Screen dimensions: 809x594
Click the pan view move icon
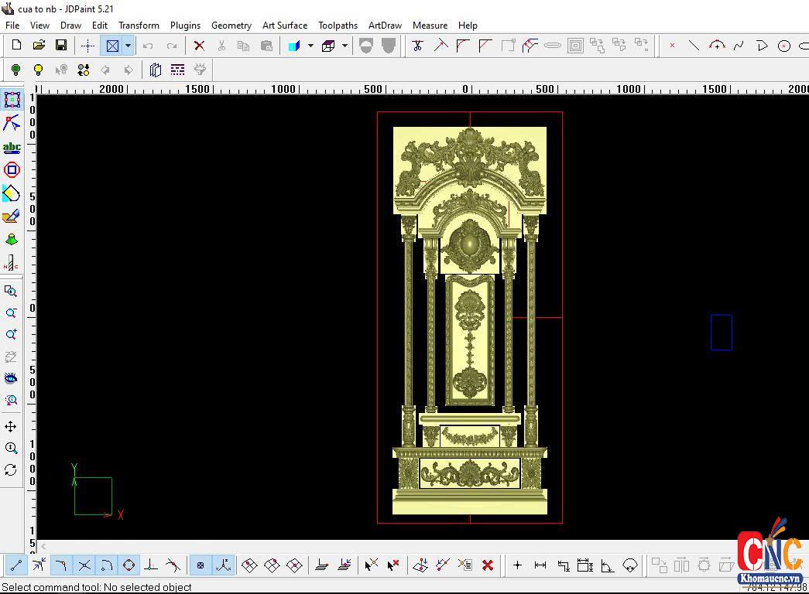point(11,426)
